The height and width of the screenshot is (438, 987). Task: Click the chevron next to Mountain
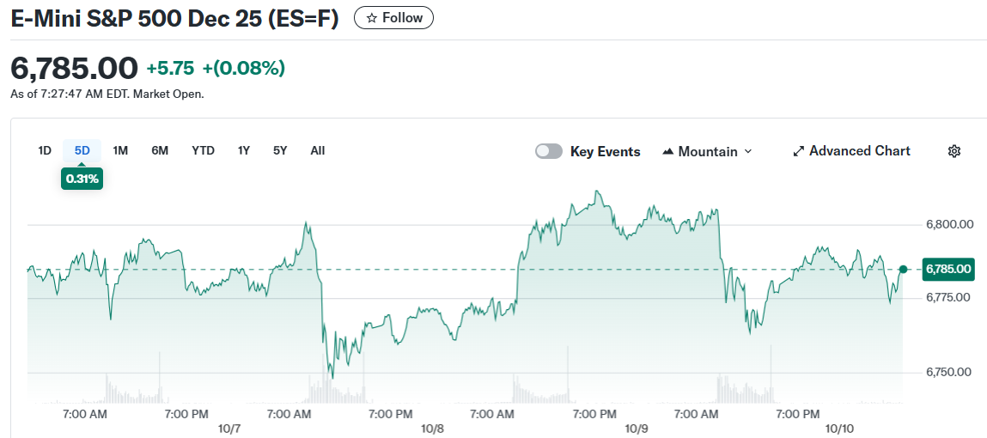coord(747,151)
